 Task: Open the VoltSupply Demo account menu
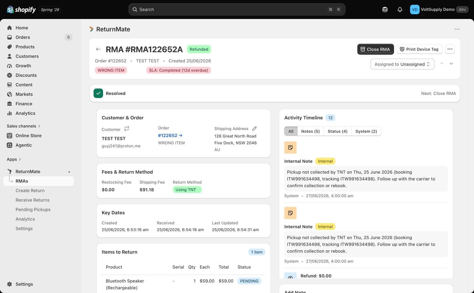[x=439, y=9]
